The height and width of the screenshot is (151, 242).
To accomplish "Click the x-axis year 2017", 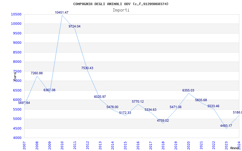I will [x=151, y=146].
